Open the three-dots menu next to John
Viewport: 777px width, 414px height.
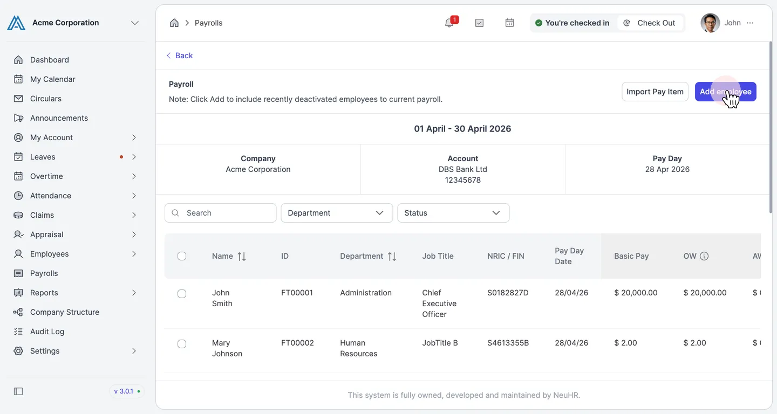click(750, 23)
